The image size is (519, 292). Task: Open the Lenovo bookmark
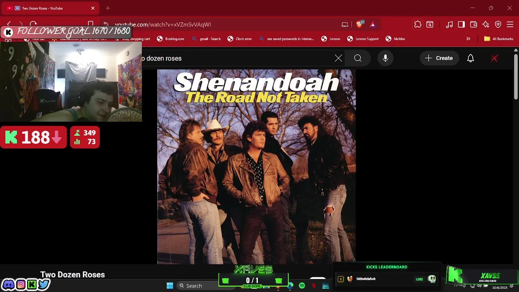pyautogui.click(x=331, y=39)
